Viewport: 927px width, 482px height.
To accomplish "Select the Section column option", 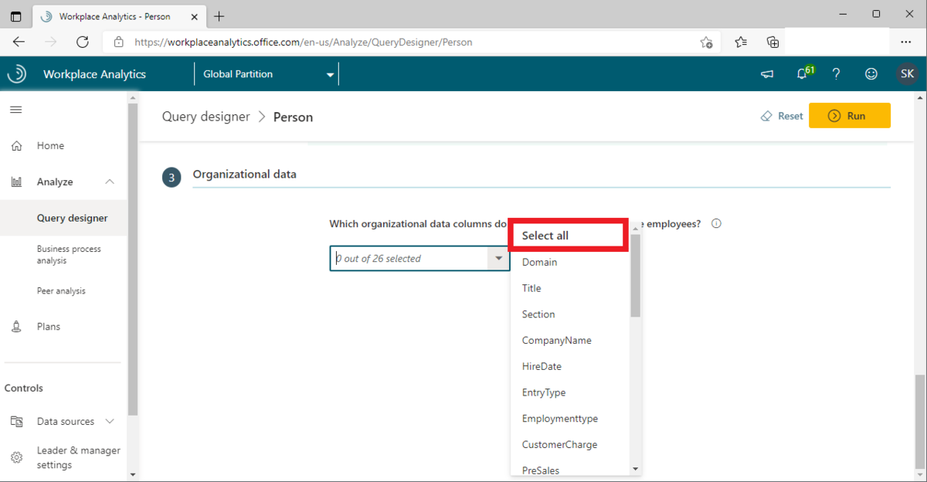I will (x=570, y=314).
